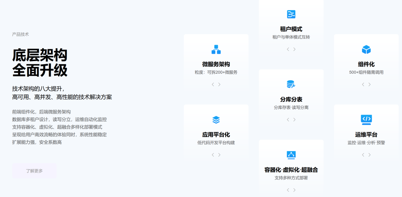
Task: Click the 租户模式 blue icon
Action: [291, 14]
